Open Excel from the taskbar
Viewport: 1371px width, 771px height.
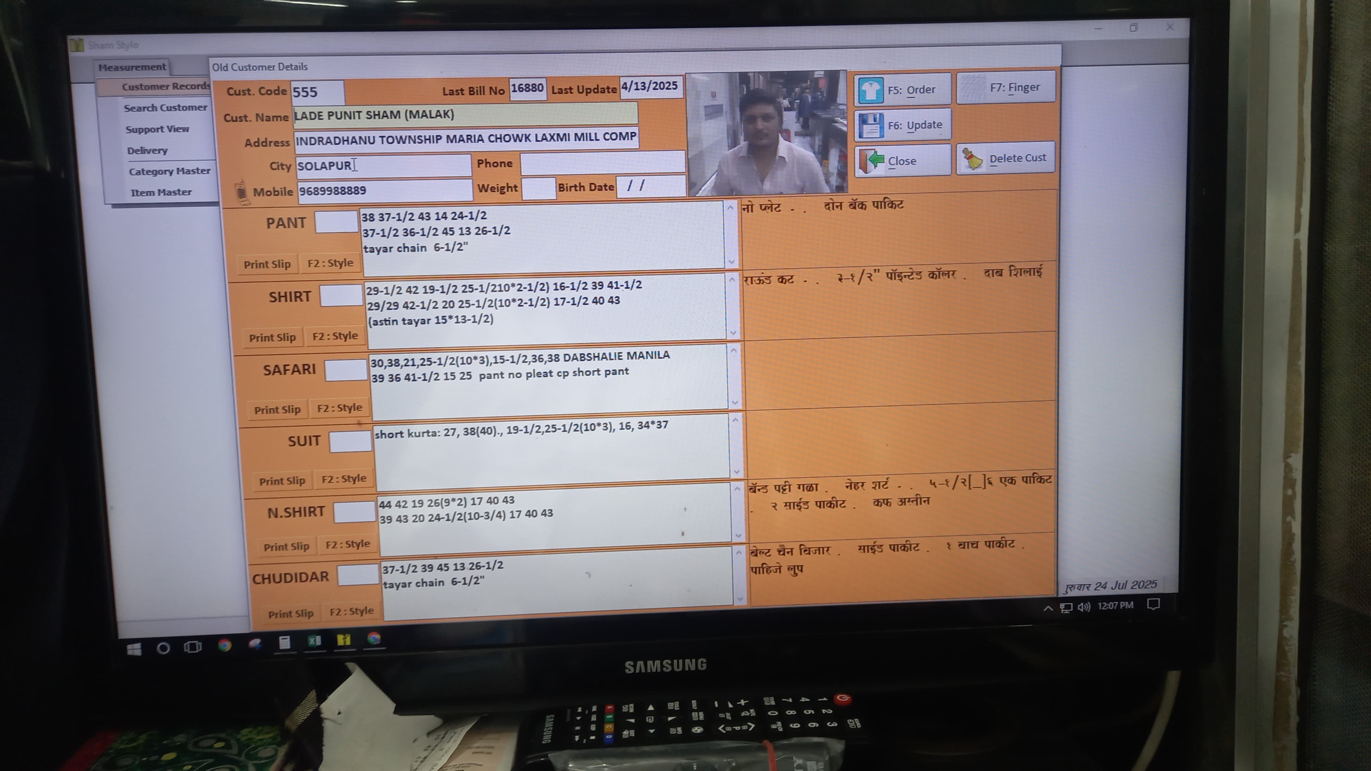point(315,641)
